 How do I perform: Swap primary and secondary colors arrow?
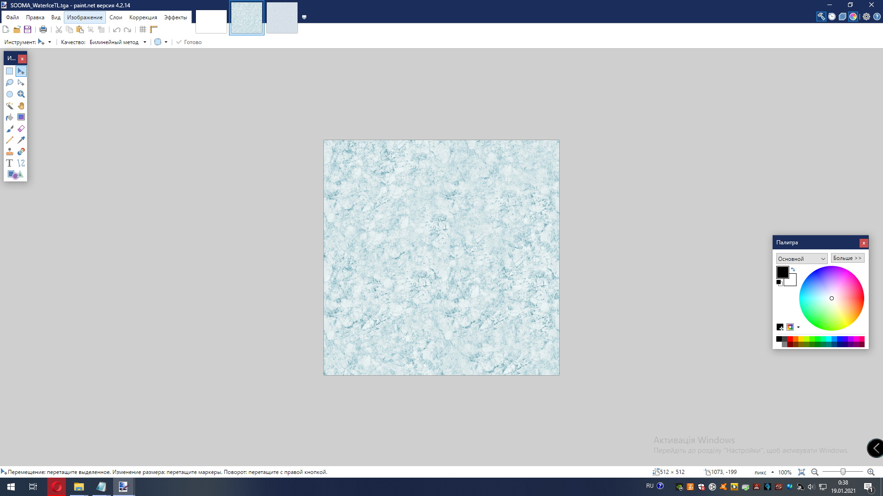(x=793, y=270)
